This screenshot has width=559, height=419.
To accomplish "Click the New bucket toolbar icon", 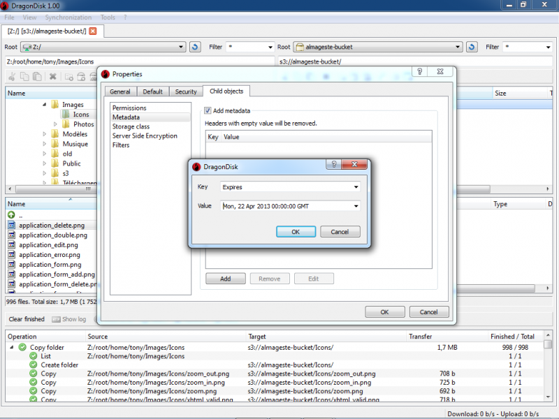I will [x=81, y=77].
